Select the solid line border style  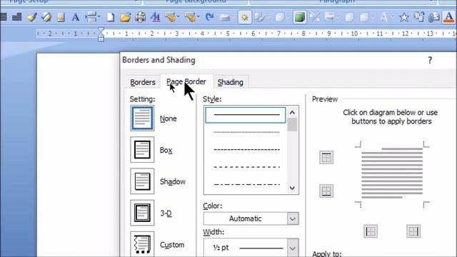[246, 115]
